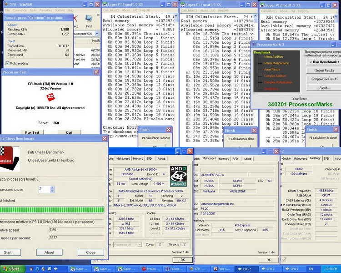Open the WinRAR Favorites menu
Screen dimensions: 341x273
click(x=45, y=10)
